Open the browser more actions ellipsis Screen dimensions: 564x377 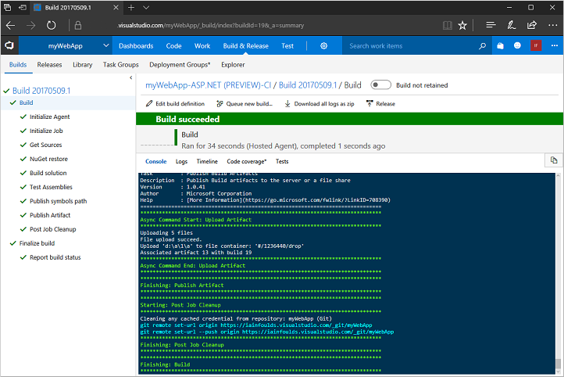point(553,25)
